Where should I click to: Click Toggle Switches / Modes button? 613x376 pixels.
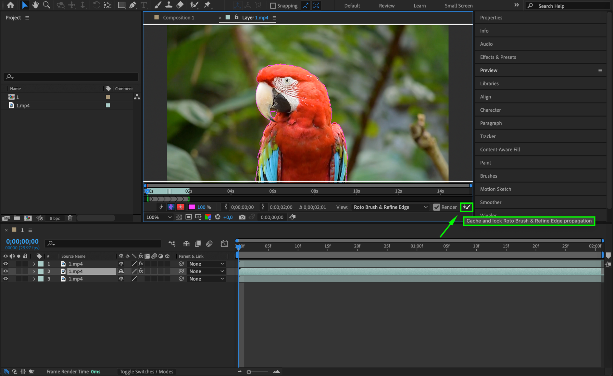[146, 371]
